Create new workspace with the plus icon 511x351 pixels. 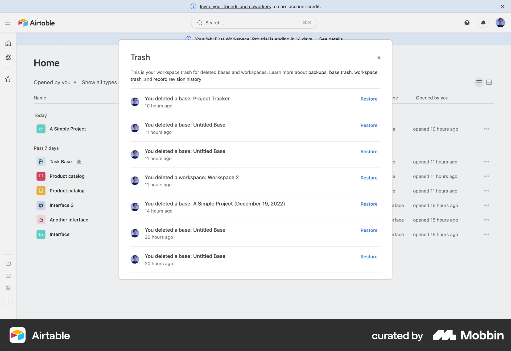click(x=8, y=301)
